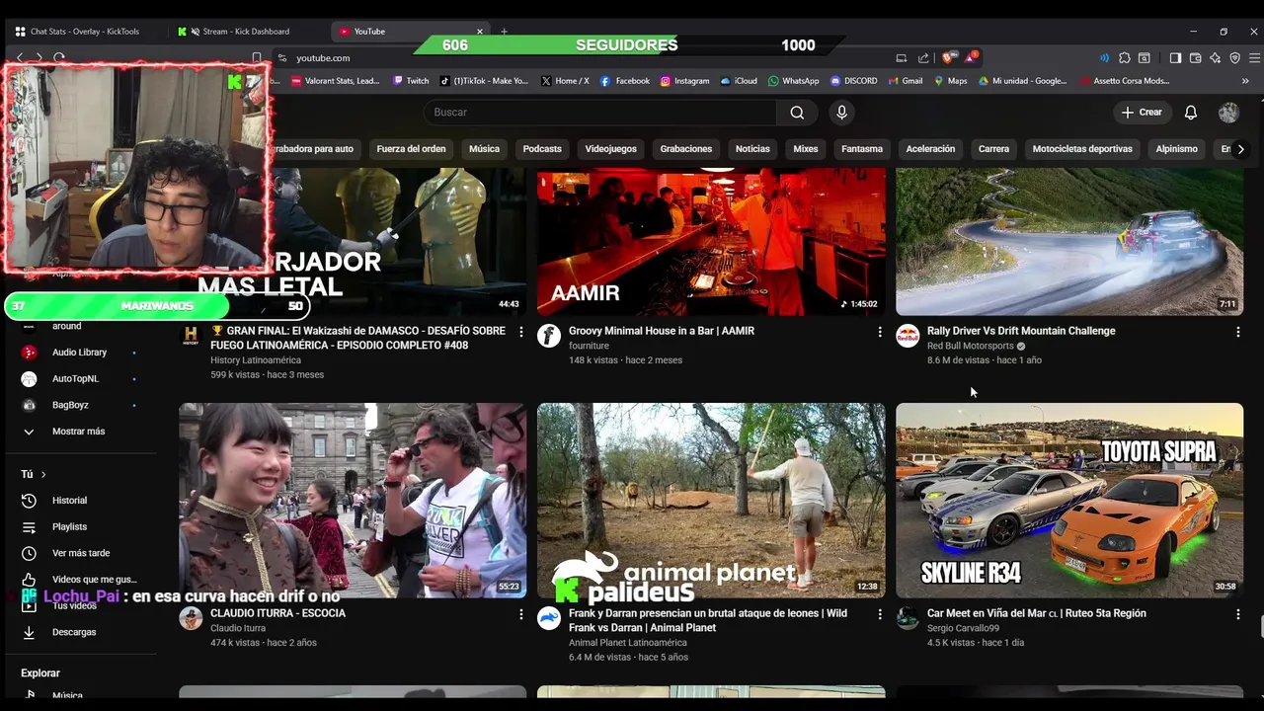This screenshot has width=1264, height=711.
Task: Select the Motocicletas deportivas chip
Action: (1082, 149)
